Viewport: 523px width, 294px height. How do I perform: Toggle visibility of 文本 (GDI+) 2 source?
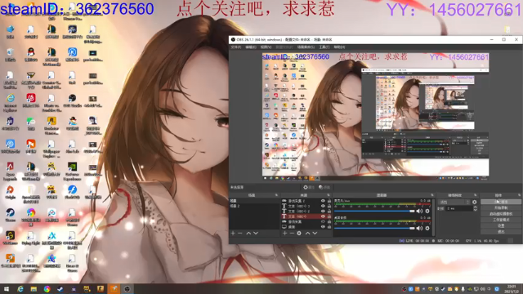tap(323, 212)
